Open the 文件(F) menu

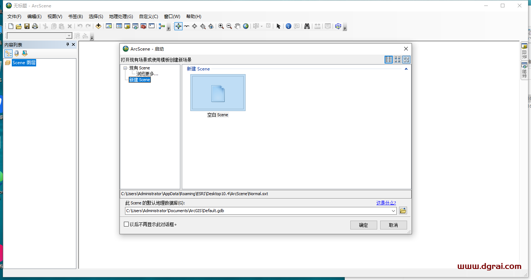pyautogui.click(x=14, y=17)
